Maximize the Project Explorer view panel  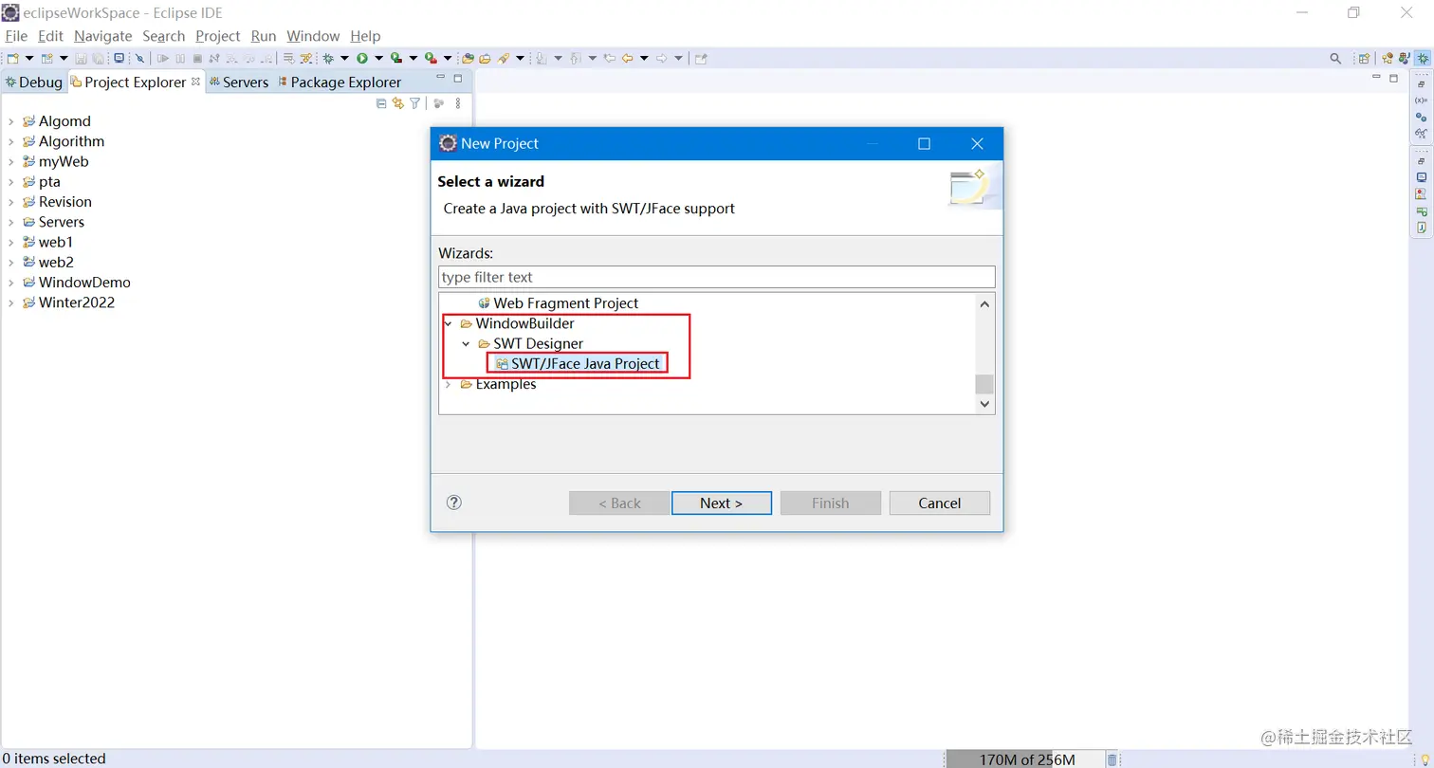[458, 78]
